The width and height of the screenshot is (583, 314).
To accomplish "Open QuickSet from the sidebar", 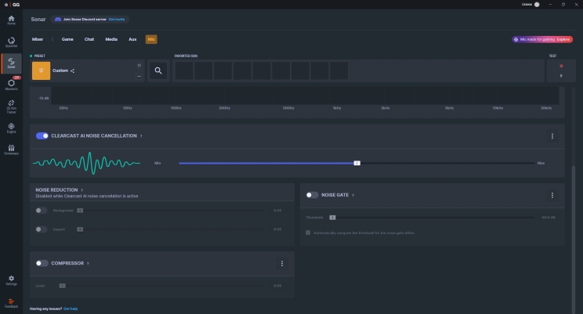I will 11,41.
